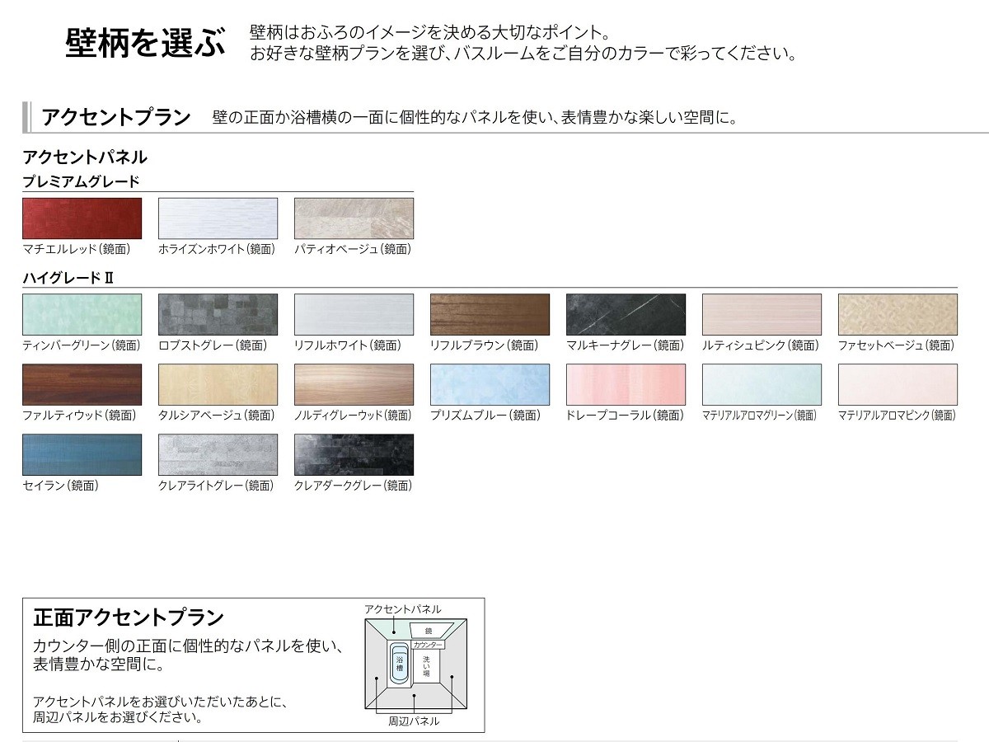Select the マチエルレッド red panel swatch

coord(82,218)
